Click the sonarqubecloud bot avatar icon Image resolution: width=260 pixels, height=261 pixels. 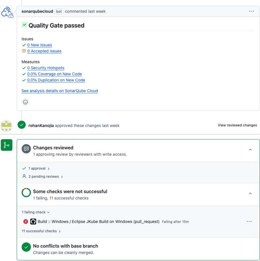tap(7, 12)
